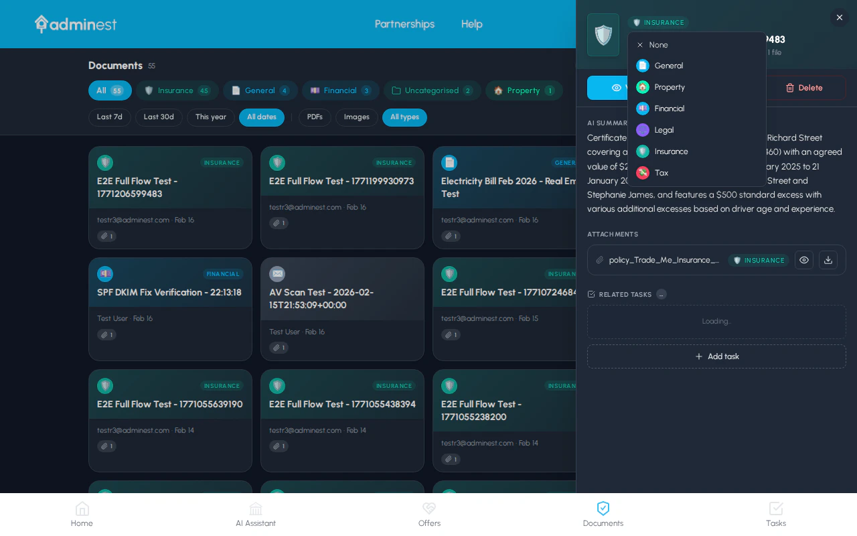
Task: Go to Home tab
Action: [x=82, y=515]
